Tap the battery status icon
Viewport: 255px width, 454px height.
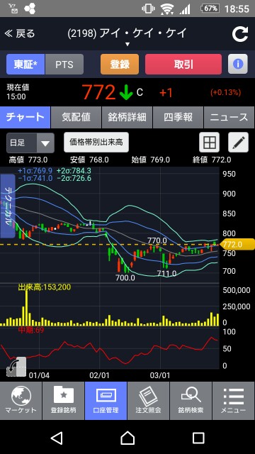pyautogui.click(x=210, y=9)
